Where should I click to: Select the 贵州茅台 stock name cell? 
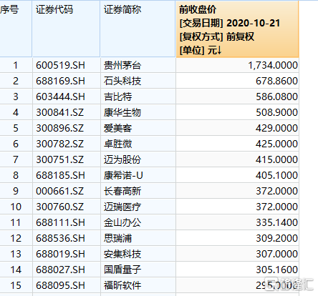point(122,65)
